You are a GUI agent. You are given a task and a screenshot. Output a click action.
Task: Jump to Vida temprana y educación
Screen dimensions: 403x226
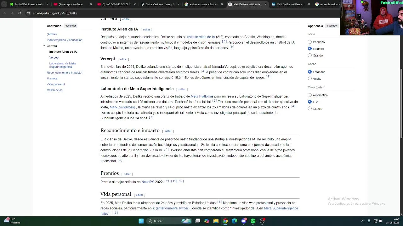tap(65, 40)
